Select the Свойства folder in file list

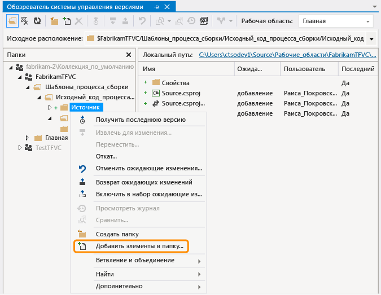pyautogui.click(x=176, y=83)
